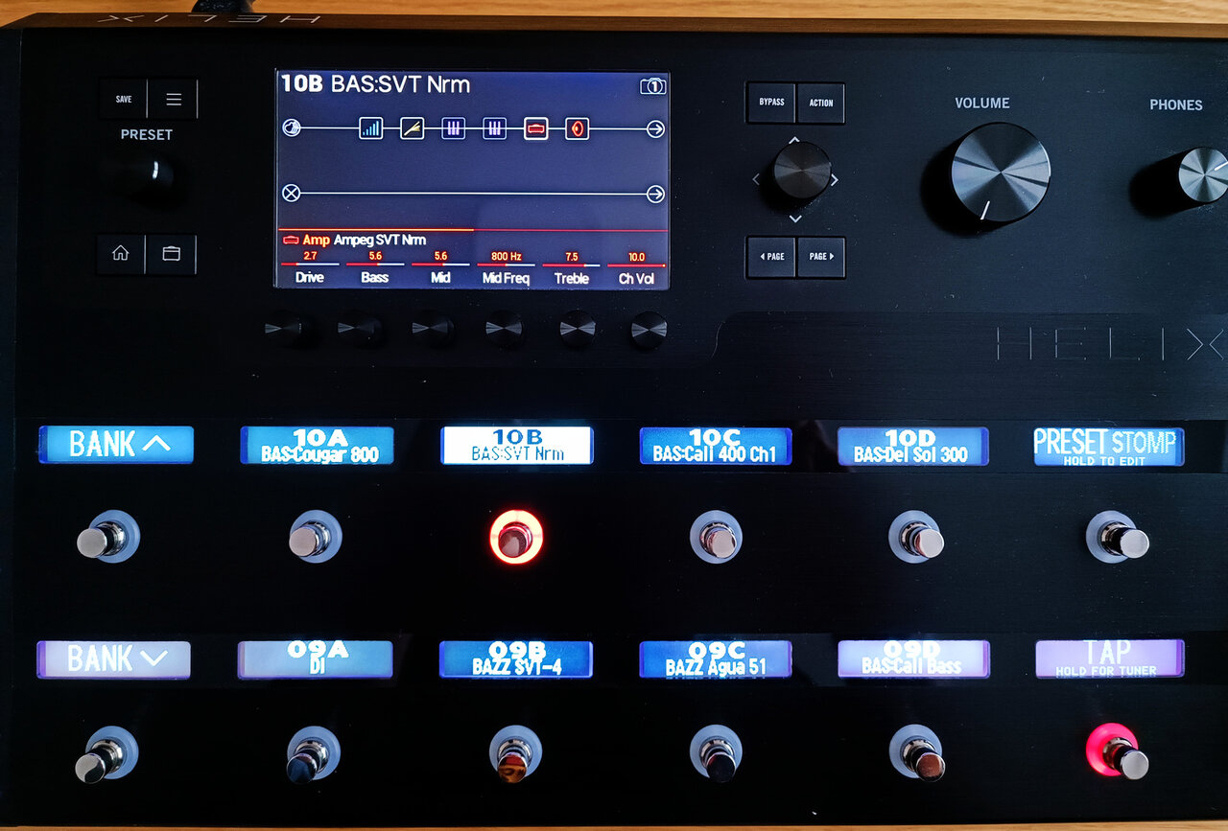Select path 1 output arrow block
The image size is (1228, 831).
coord(655,128)
